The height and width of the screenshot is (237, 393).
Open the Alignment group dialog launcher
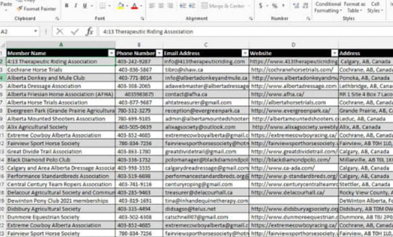tap(251, 18)
